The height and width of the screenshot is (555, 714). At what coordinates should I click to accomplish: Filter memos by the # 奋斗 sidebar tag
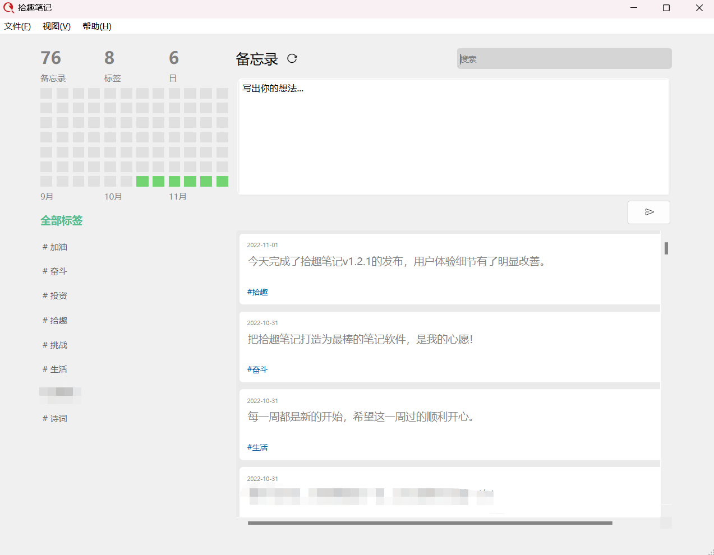coord(55,271)
